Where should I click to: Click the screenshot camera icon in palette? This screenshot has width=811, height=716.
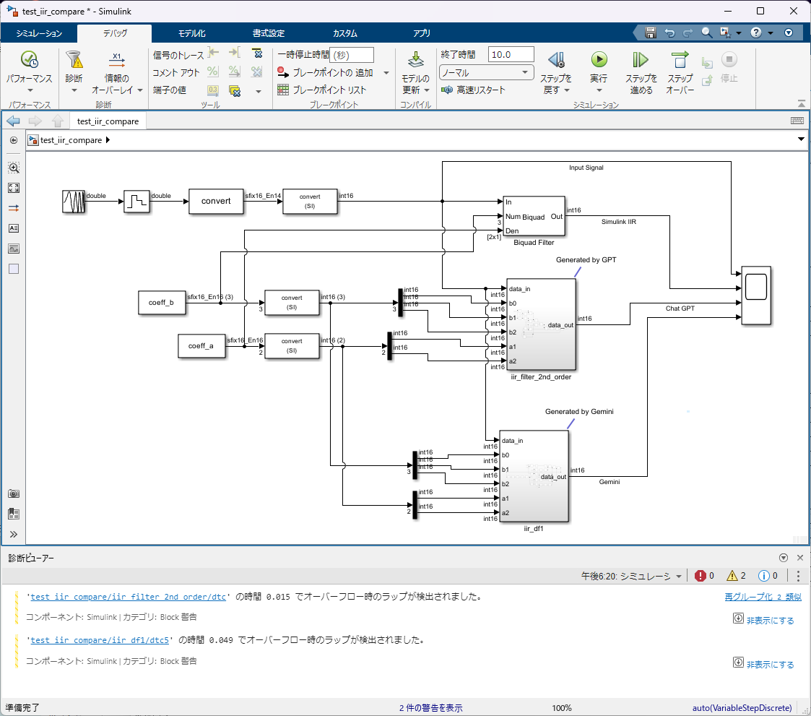[x=14, y=493]
